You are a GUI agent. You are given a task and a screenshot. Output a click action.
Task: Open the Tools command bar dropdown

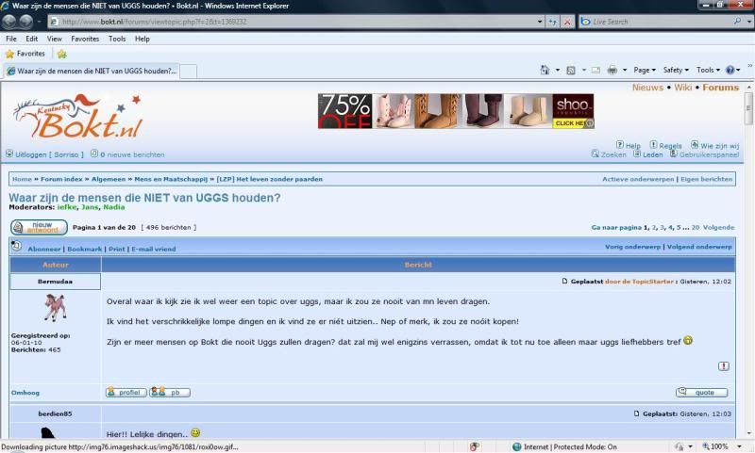(x=708, y=70)
